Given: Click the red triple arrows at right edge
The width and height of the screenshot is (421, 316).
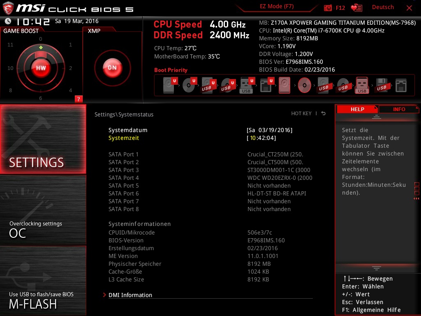Looking at the screenshot, I should [416, 199].
